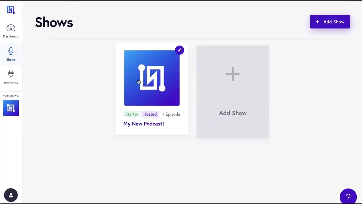Viewport: 362px width, 204px height.
Task: Edit the show using the pencil icon
Action: [x=179, y=50]
